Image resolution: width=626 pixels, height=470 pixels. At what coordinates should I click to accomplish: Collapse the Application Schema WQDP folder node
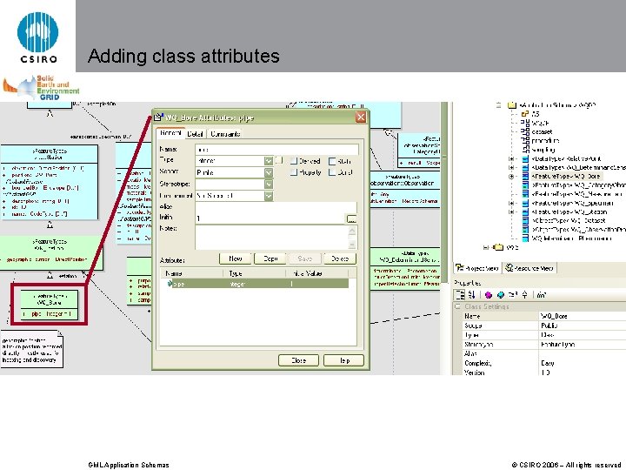coord(499,105)
